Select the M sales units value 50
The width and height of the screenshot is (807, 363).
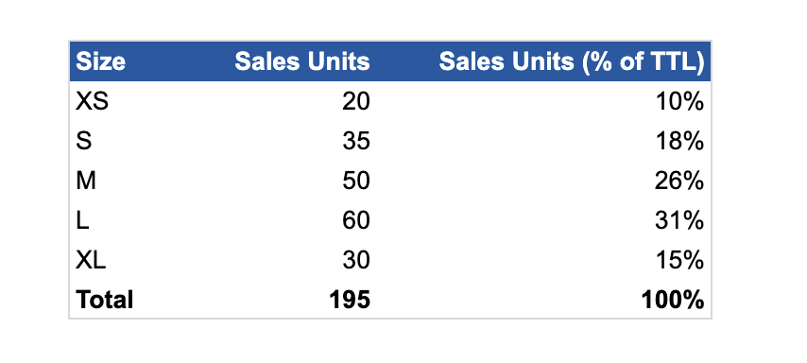coord(356,181)
